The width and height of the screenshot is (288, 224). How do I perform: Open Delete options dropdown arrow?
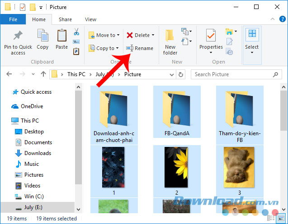pos(153,35)
